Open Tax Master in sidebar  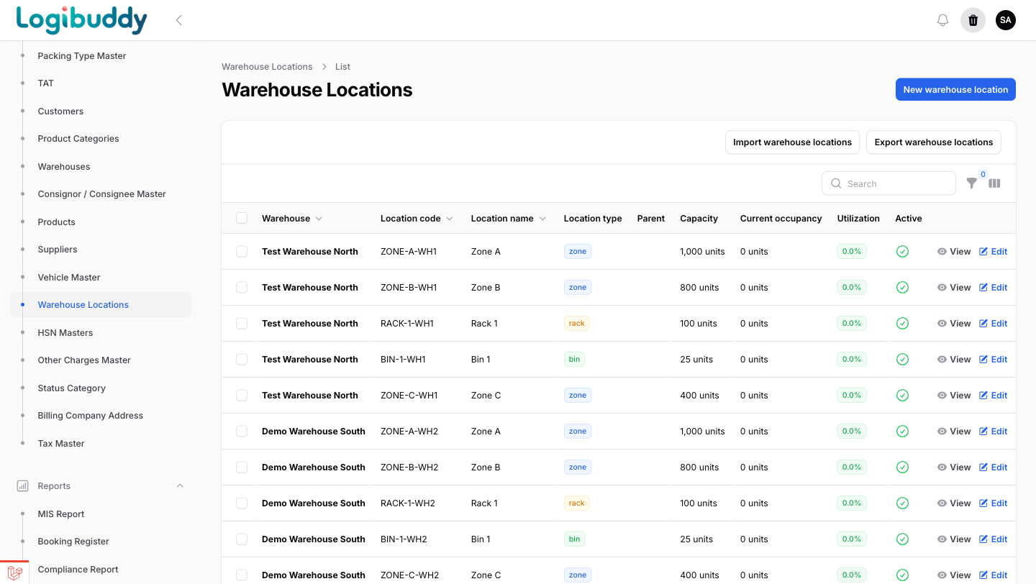pos(61,444)
